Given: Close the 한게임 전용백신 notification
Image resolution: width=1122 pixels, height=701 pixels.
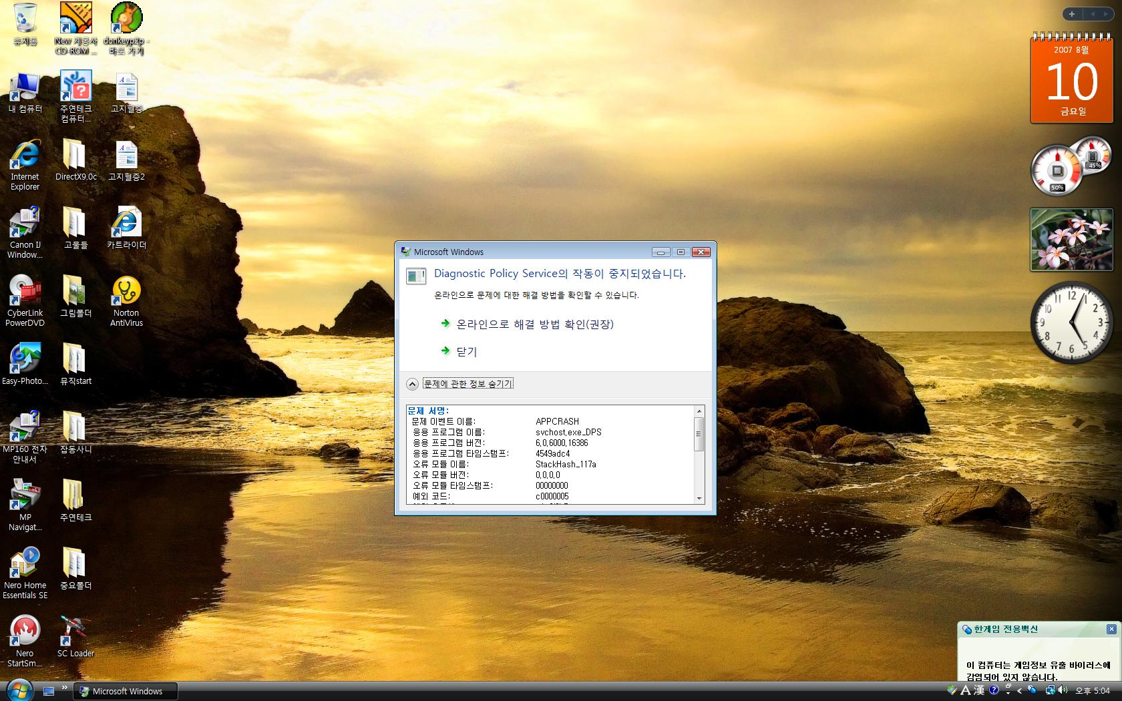Looking at the screenshot, I should click(x=1111, y=629).
